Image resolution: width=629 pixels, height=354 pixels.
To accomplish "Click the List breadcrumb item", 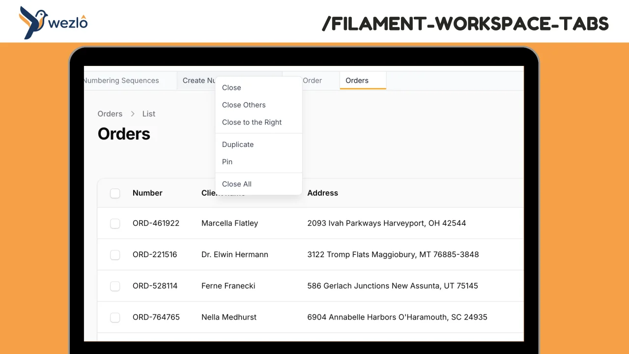I will (x=148, y=114).
